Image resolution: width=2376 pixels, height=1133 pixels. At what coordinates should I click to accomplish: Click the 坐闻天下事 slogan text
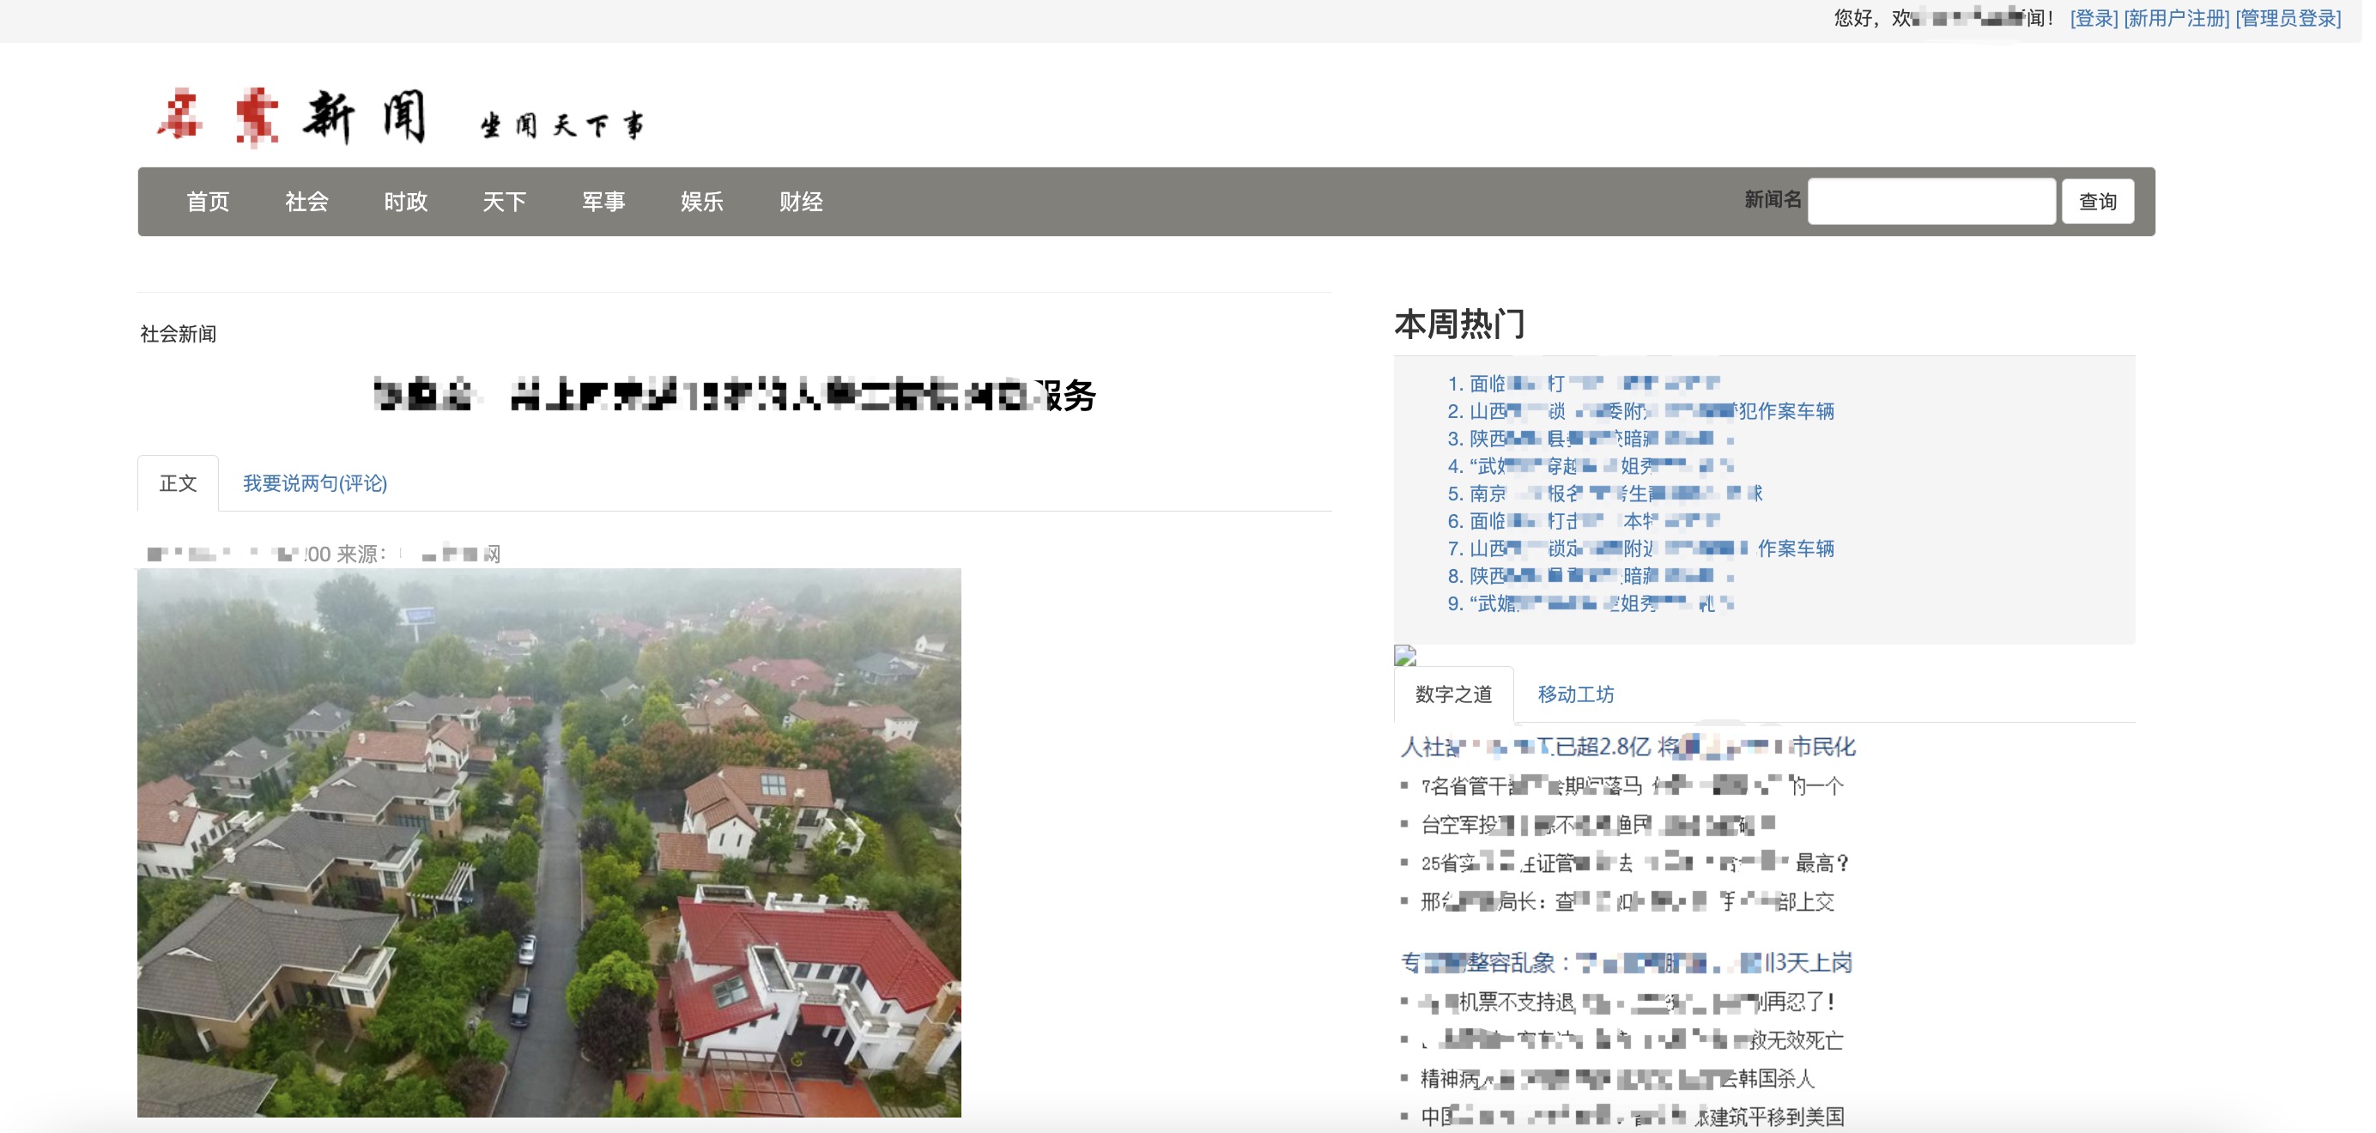[x=562, y=124]
